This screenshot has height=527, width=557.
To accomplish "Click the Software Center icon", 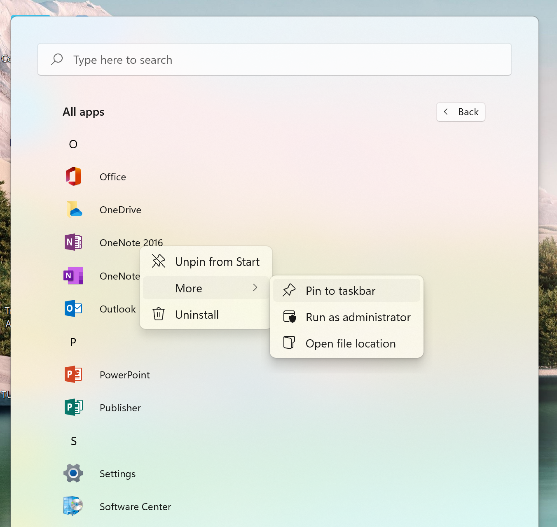I will coord(73,506).
